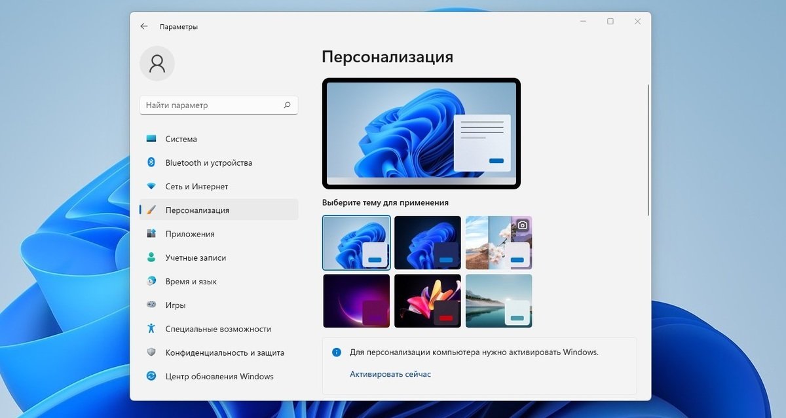Click the Bluetooth icon in sidebar
Screen dimensions: 786x418
pyautogui.click(x=151, y=162)
